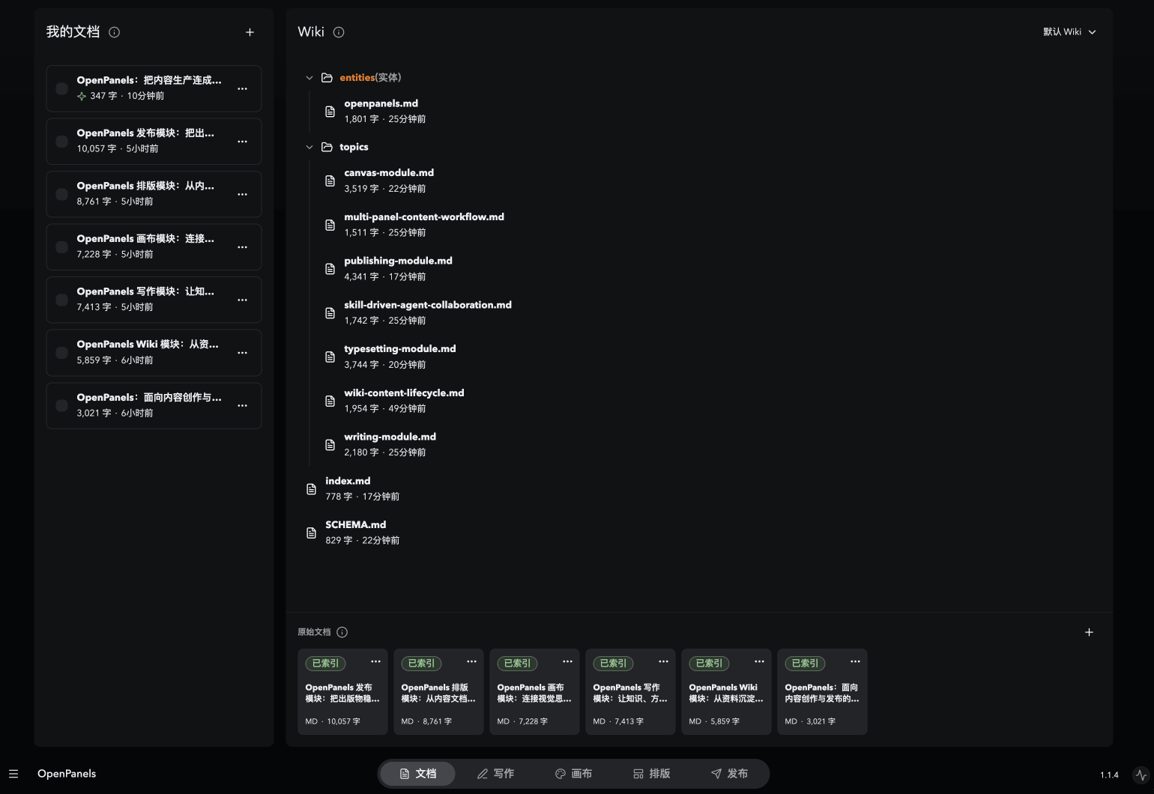This screenshot has width=1154, height=794.
Task: Click 已索引 badge on 画布模块 source card
Action: 517,663
